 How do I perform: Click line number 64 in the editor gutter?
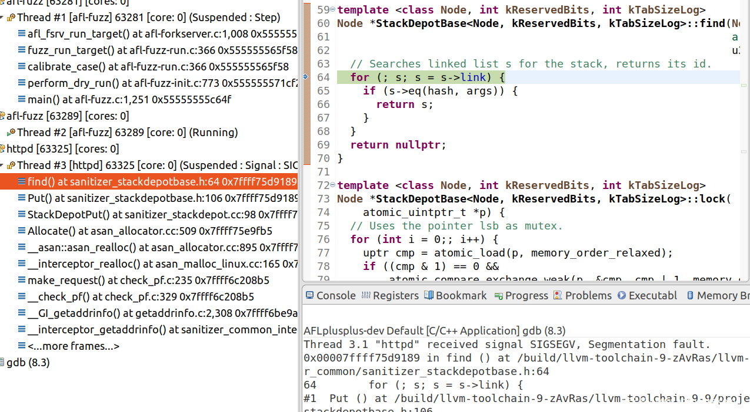pyautogui.click(x=324, y=77)
